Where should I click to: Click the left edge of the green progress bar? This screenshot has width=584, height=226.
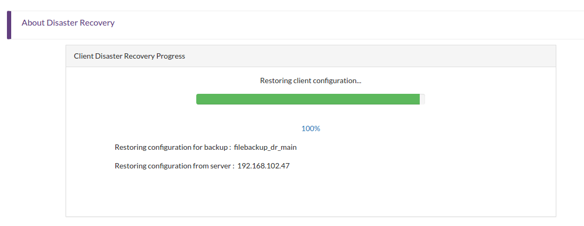(x=198, y=99)
